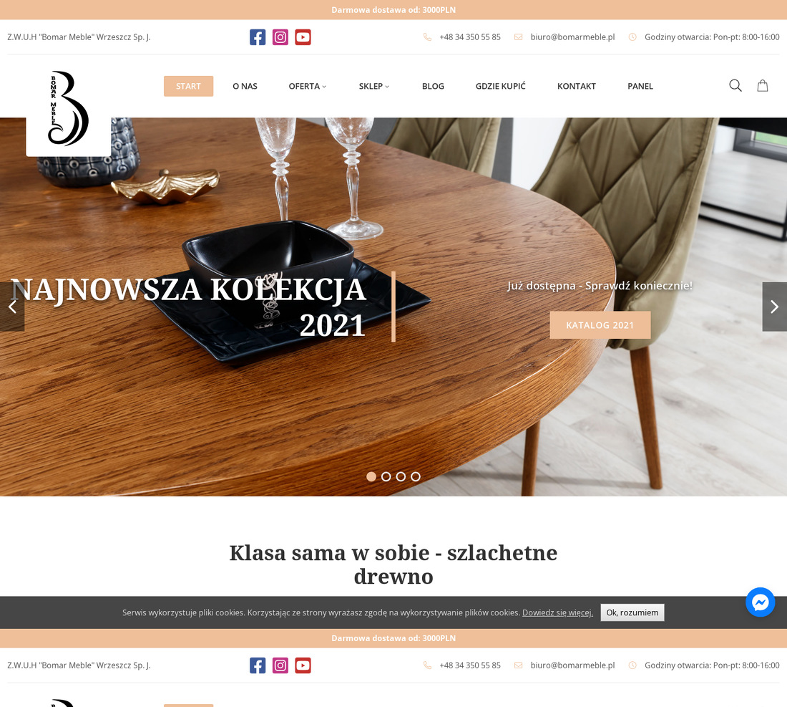Open the top header Instagram profile icon
The width and height of the screenshot is (787, 707).
coord(280,37)
